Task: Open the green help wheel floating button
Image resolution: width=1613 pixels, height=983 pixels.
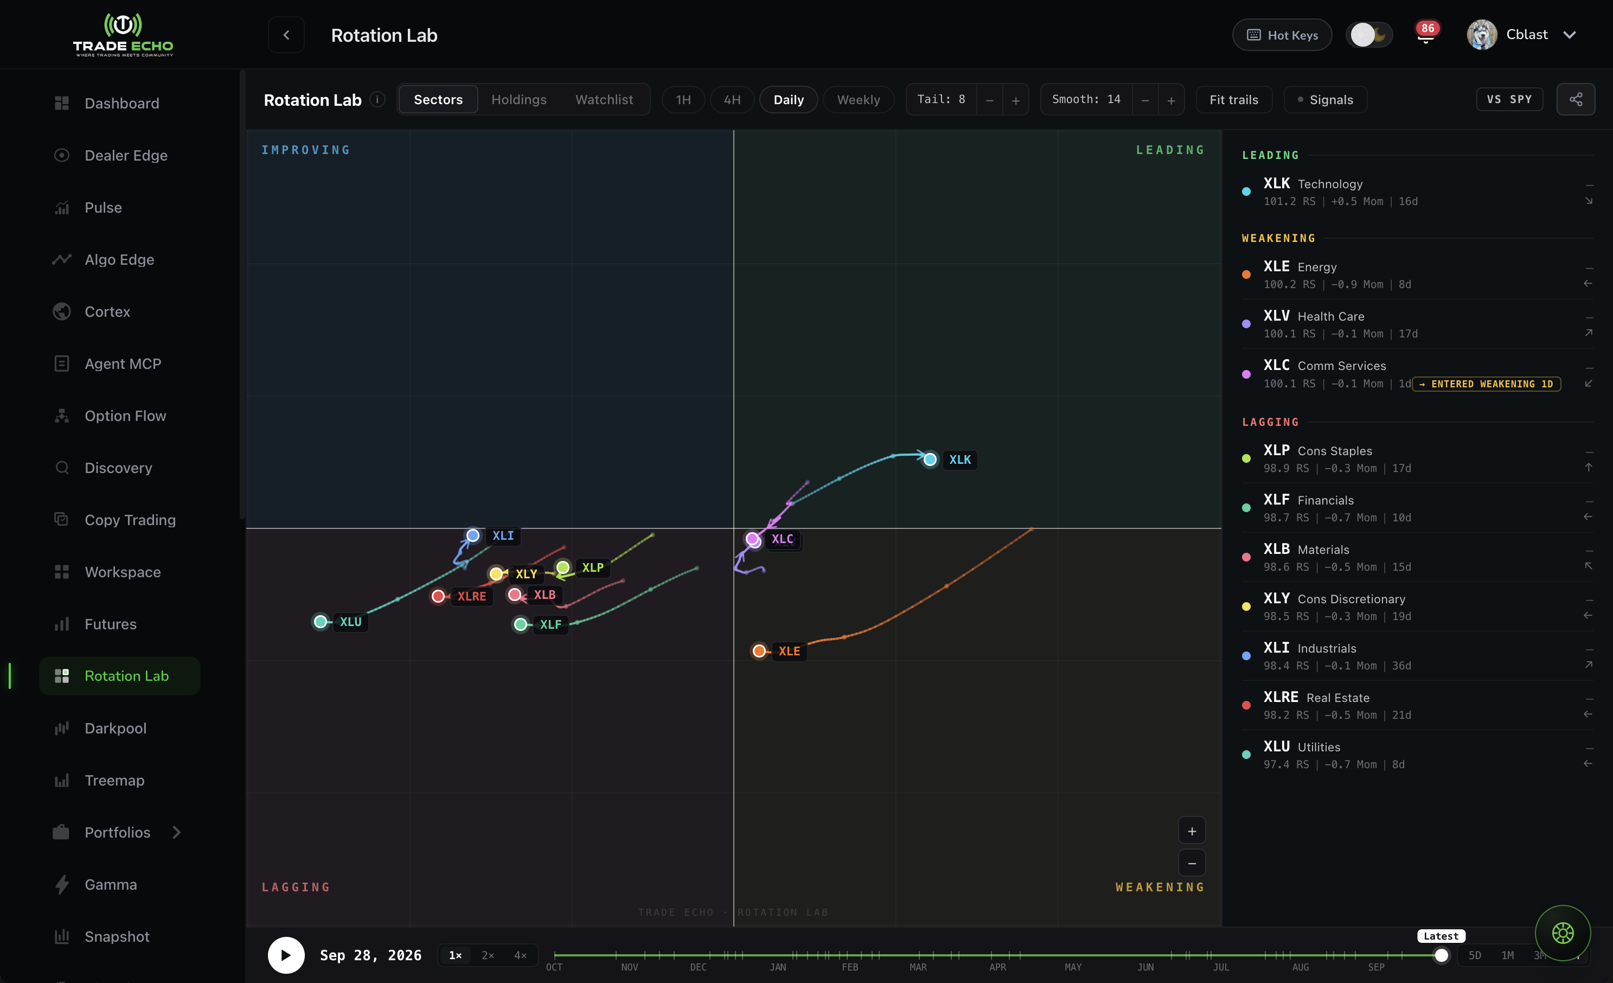Action: [1563, 933]
